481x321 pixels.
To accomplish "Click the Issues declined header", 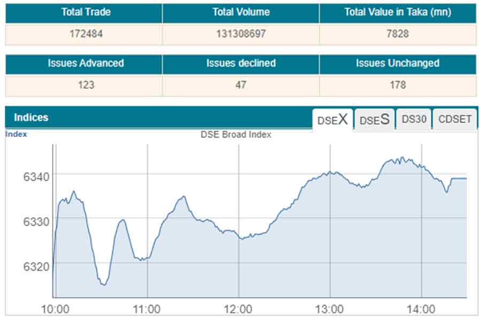I will [241, 64].
